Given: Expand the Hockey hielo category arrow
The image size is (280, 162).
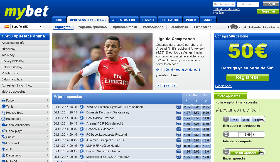Looking at the screenshot, I should tap(47, 112).
